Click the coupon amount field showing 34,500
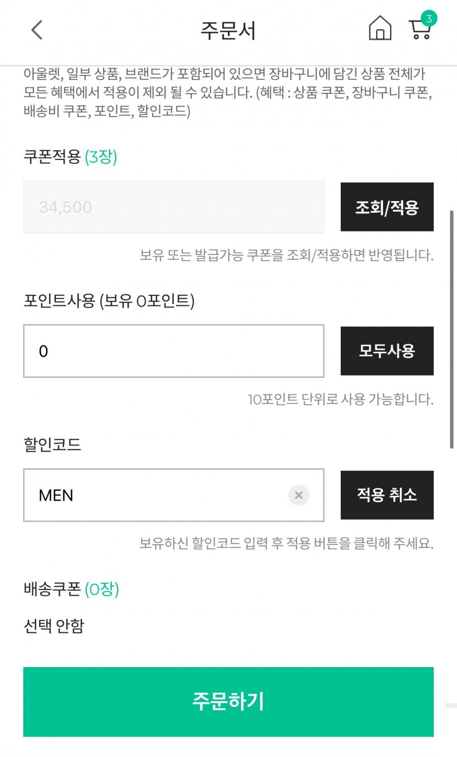This screenshot has height=757, width=457. click(x=174, y=207)
